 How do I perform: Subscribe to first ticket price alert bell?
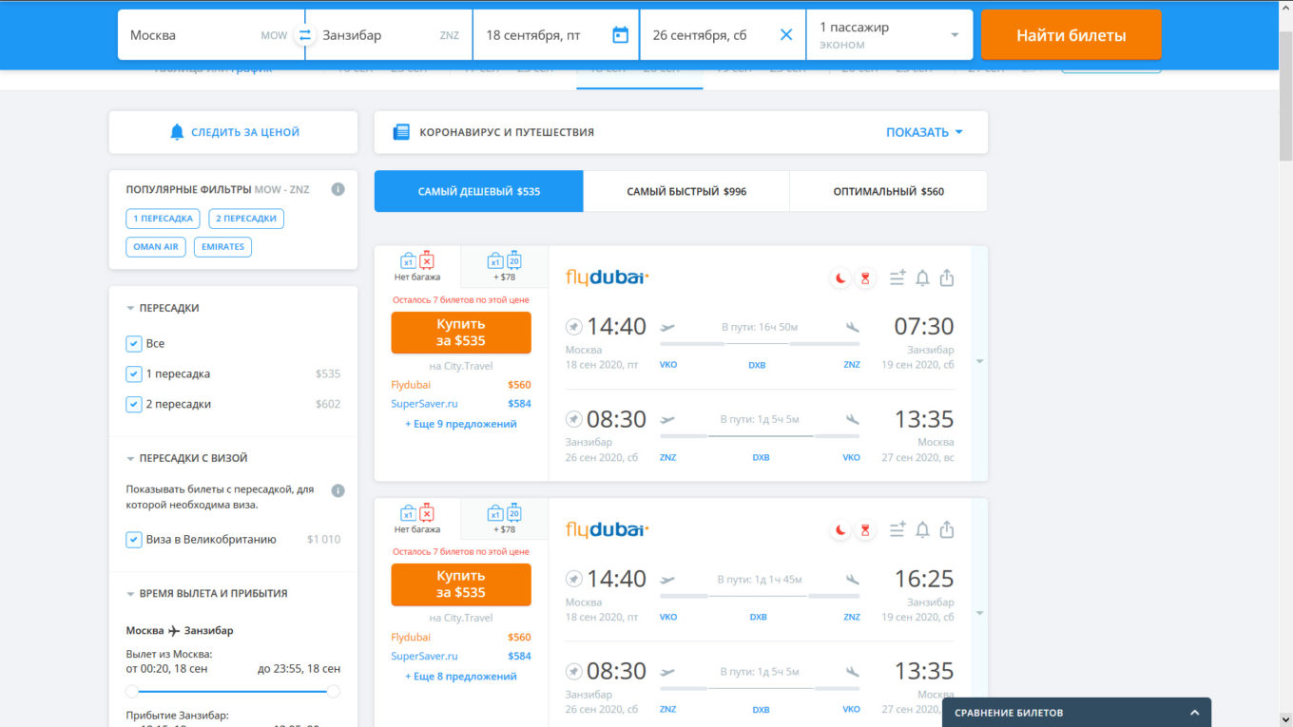coord(922,277)
